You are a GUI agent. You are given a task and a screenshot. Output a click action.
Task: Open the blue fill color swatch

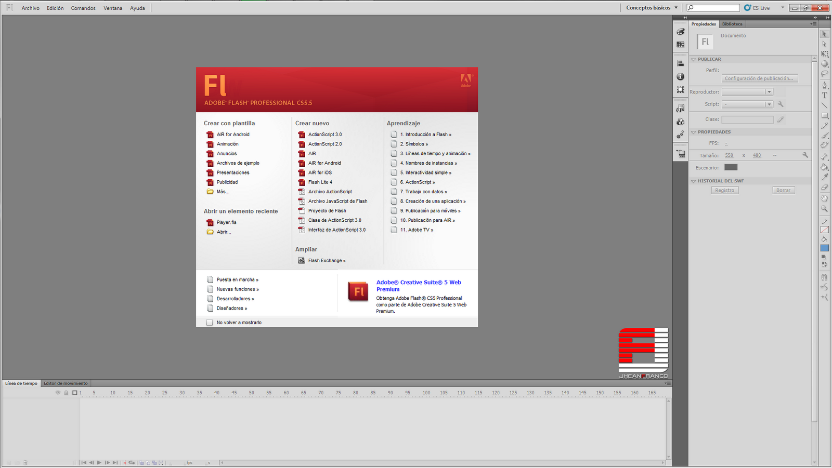click(x=824, y=248)
